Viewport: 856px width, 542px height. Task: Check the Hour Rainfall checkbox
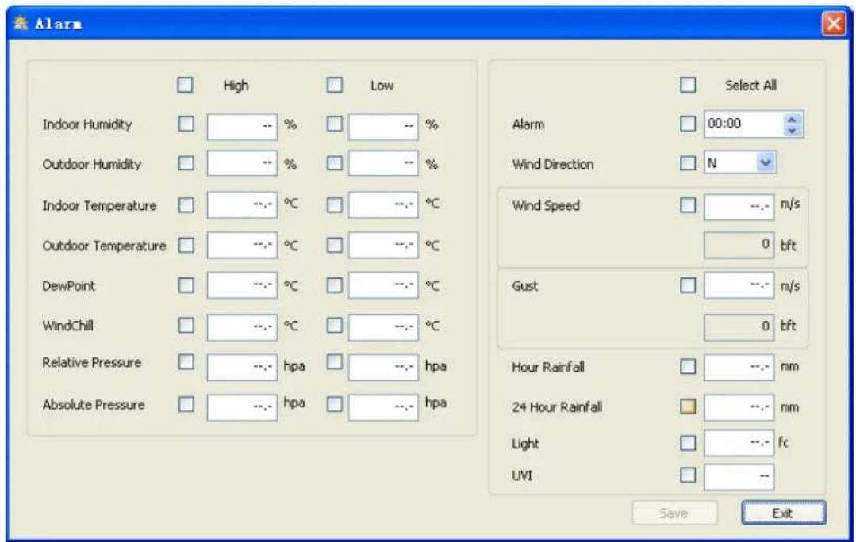(x=688, y=366)
